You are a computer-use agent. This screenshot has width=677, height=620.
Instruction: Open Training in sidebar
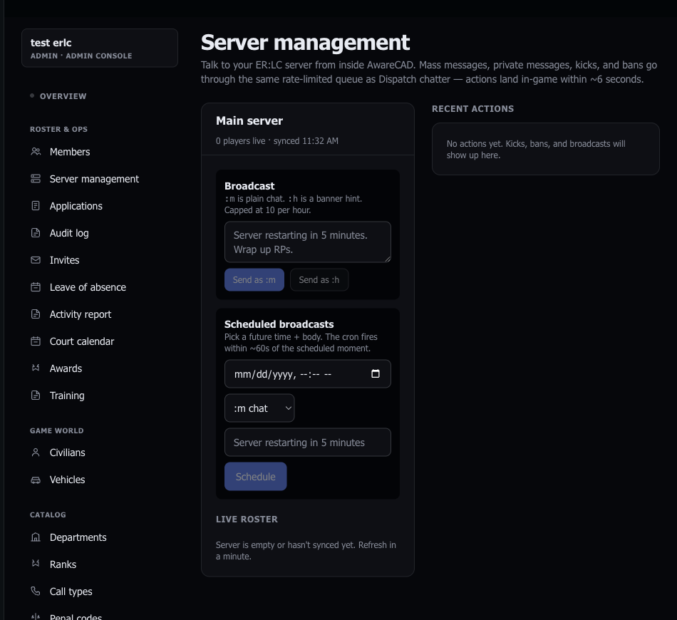[67, 396]
